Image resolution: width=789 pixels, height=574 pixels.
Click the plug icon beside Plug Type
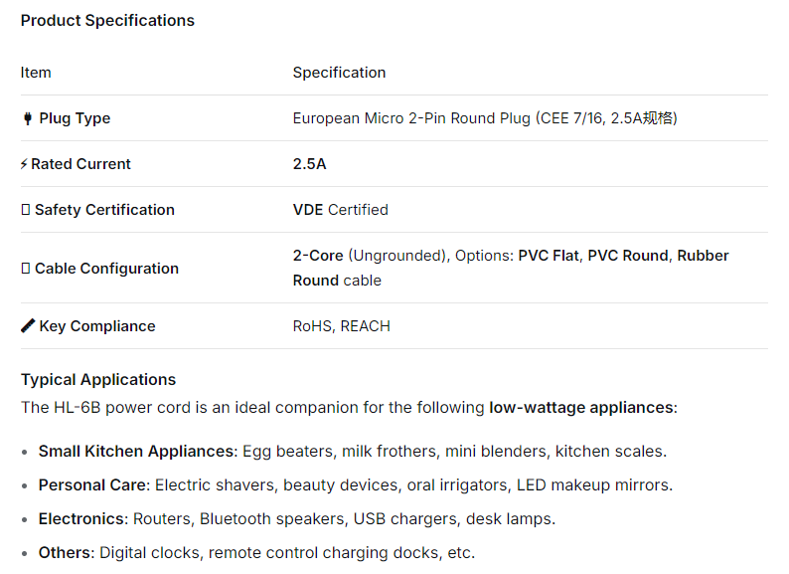click(28, 118)
